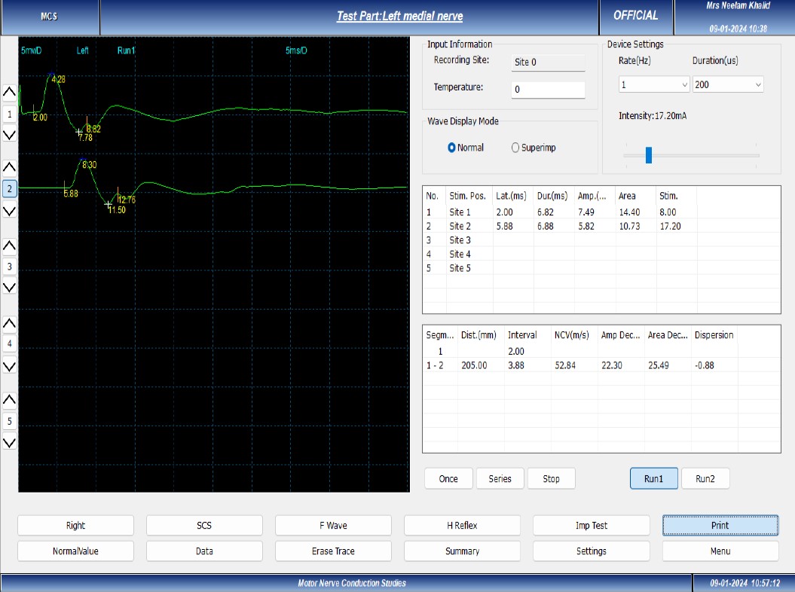Viewport: 795px width, 592px height.
Task: Click the up arrow above channel 5
Action: point(9,400)
